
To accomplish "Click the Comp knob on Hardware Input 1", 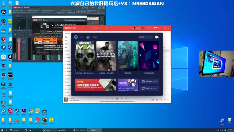I will coord(16,34).
